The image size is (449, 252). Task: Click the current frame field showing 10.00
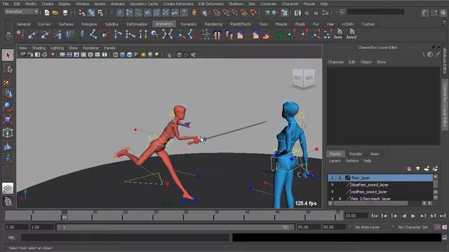point(356,216)
